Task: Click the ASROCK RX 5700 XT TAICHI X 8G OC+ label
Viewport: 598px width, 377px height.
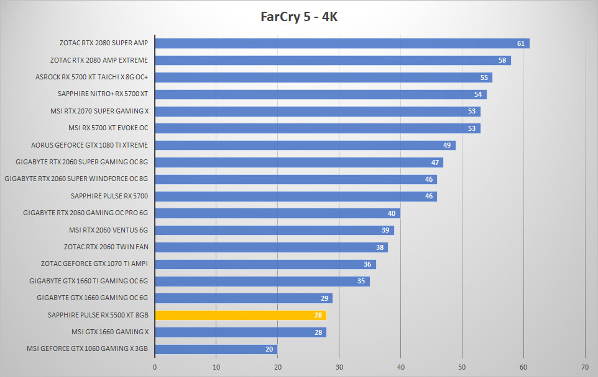Action: 91,77
